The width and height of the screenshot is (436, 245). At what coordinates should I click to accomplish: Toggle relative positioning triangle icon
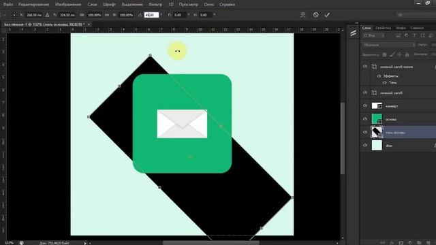click(x=47, y=15)
